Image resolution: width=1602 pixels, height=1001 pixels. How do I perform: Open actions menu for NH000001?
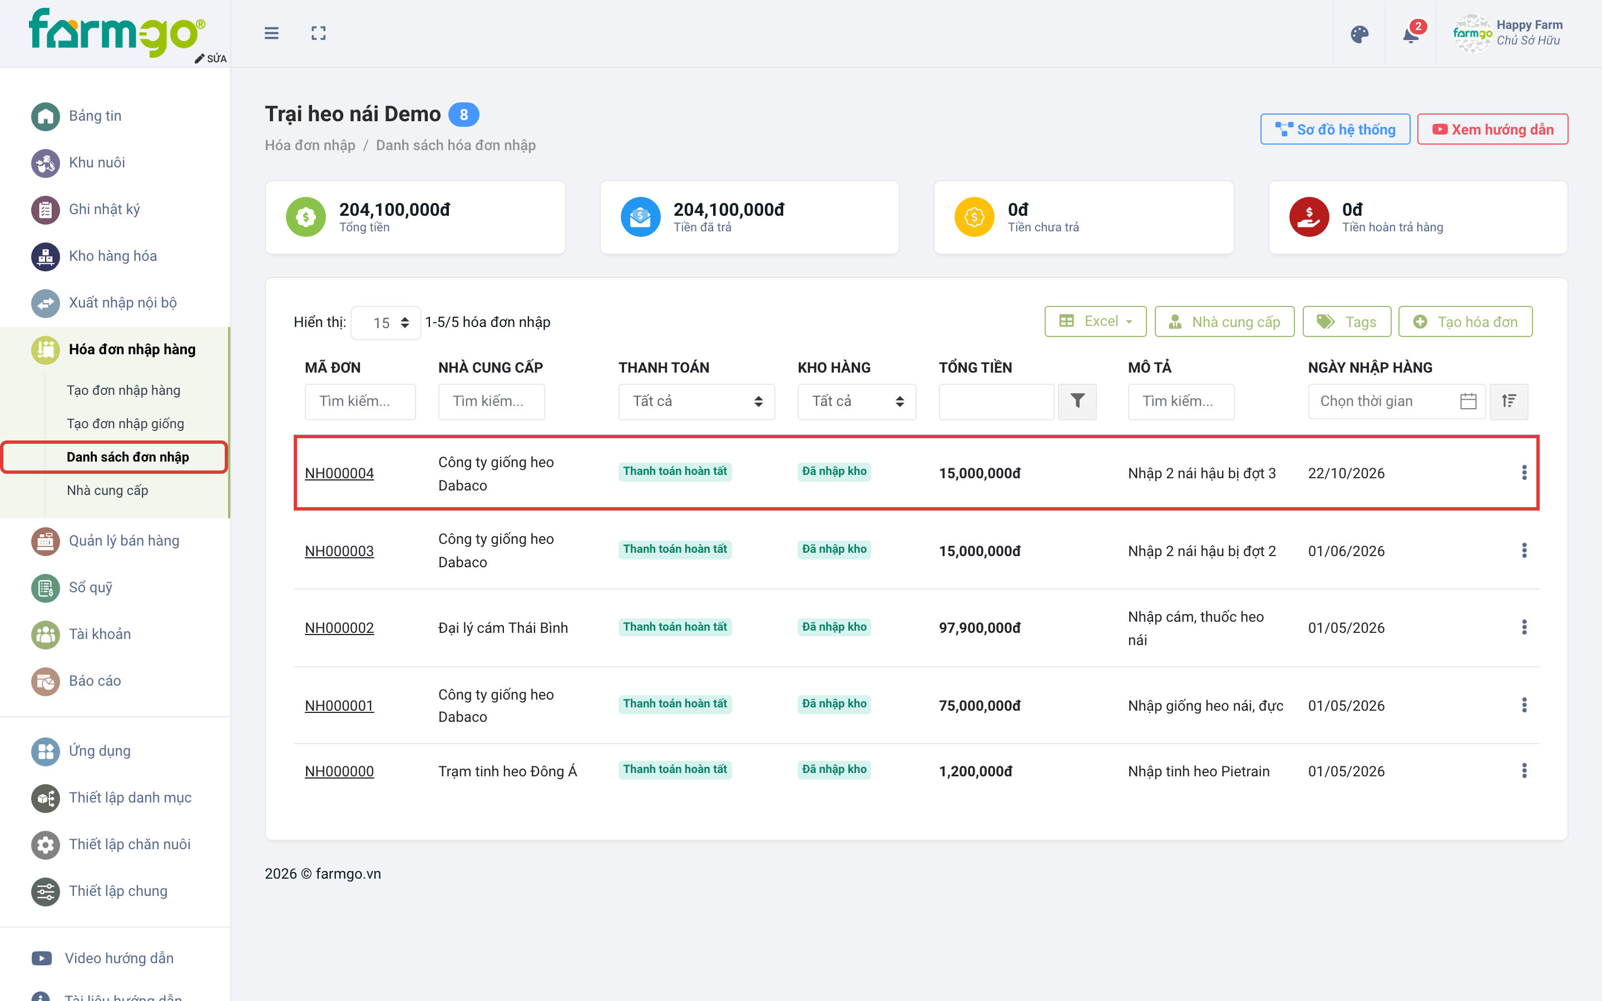click(1524, 706)
